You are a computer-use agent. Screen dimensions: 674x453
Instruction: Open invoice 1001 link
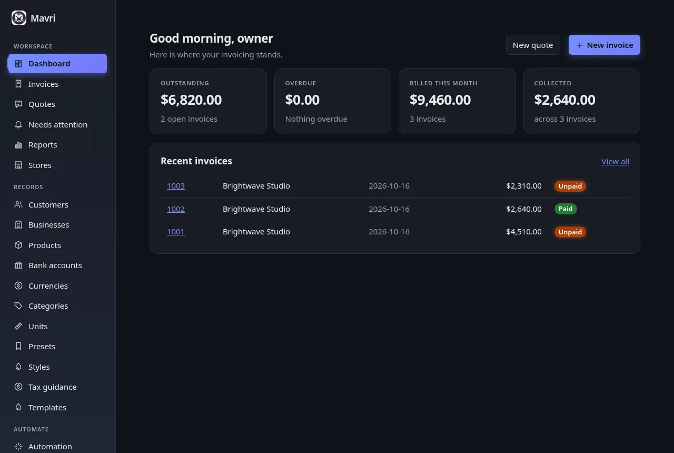point(176,232)
